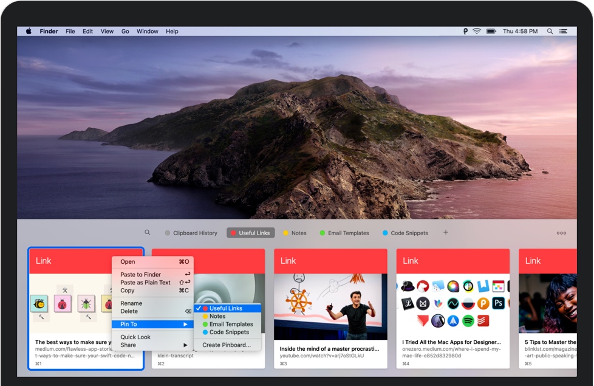This screenshot has height=386, width=594.
Task: Open the Finder Go menu
Action: point(125,32)
